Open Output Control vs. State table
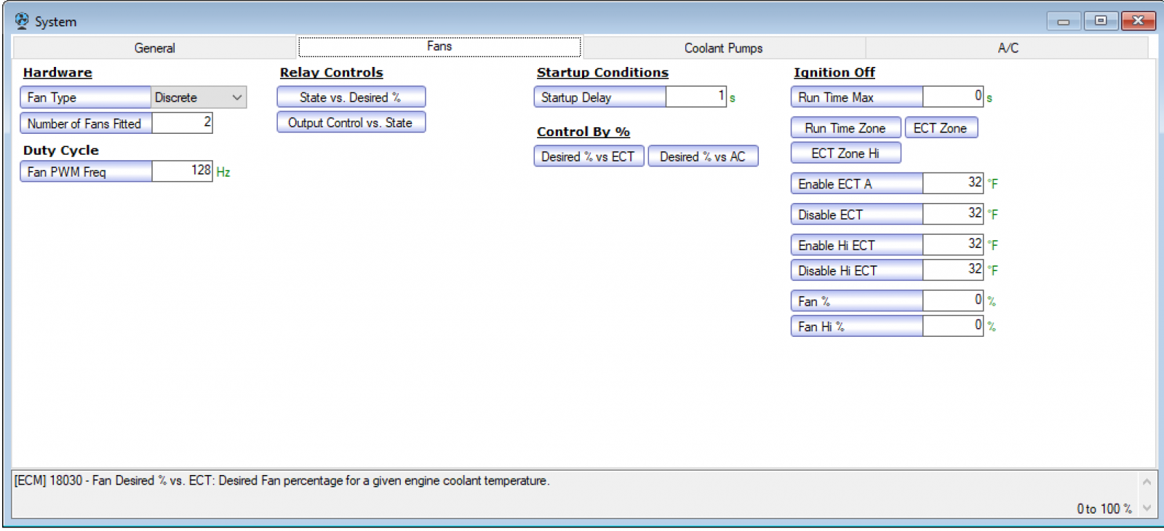Image resolution: width=1164 pixels, height=531 pixels. click(x=351, y=122)
